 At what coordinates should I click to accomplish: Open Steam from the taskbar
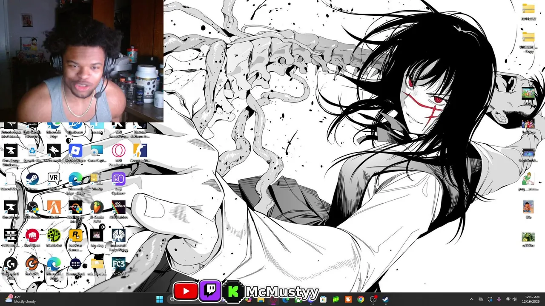coord(386,299)
